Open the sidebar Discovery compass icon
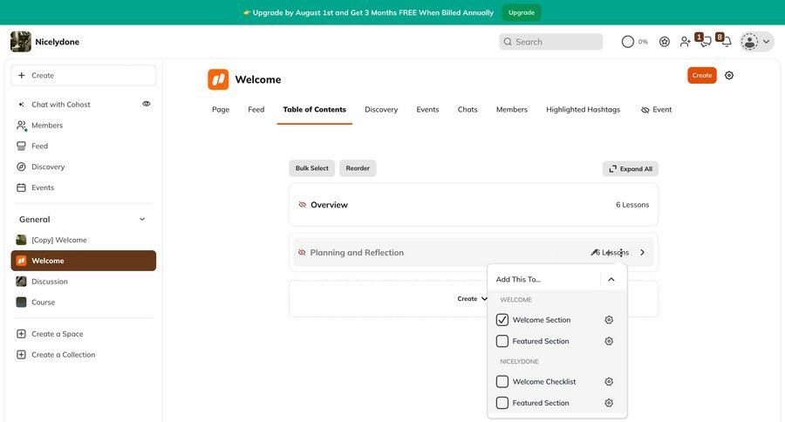The width and height of the screenshot is (785, 422). coord(21,167)
